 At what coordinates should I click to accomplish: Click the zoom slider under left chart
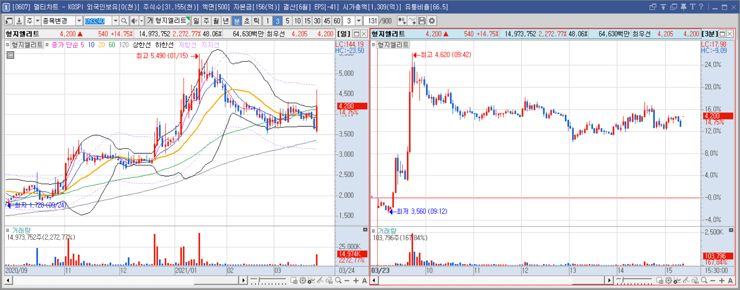pos(268,281)
